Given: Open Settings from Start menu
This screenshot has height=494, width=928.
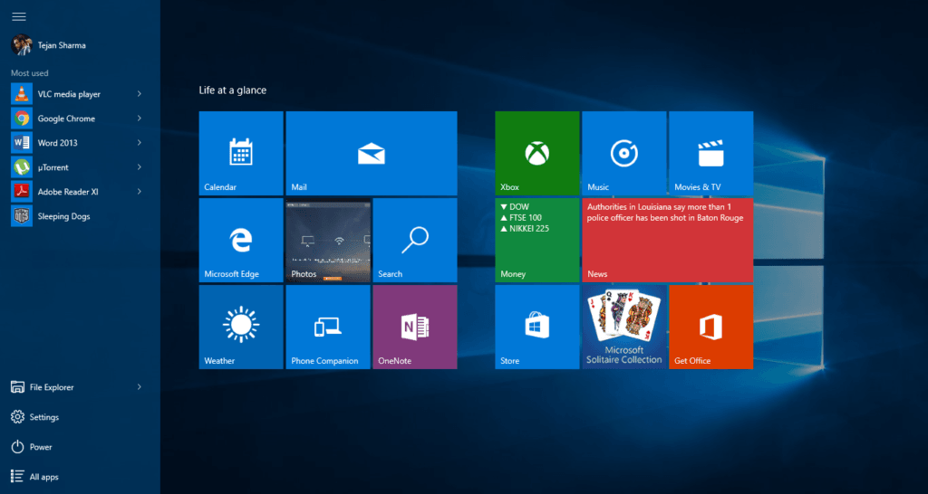Looking at the screenshot, I should click(43, 417).
